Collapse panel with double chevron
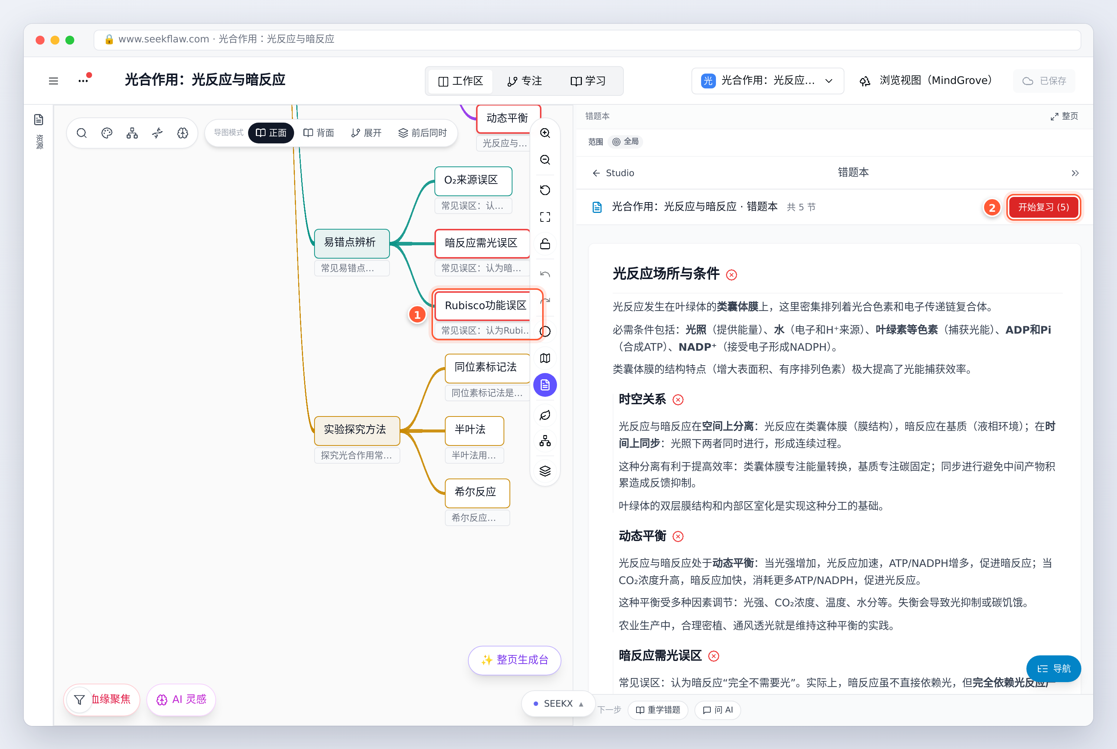 [x=1075, y=173]
